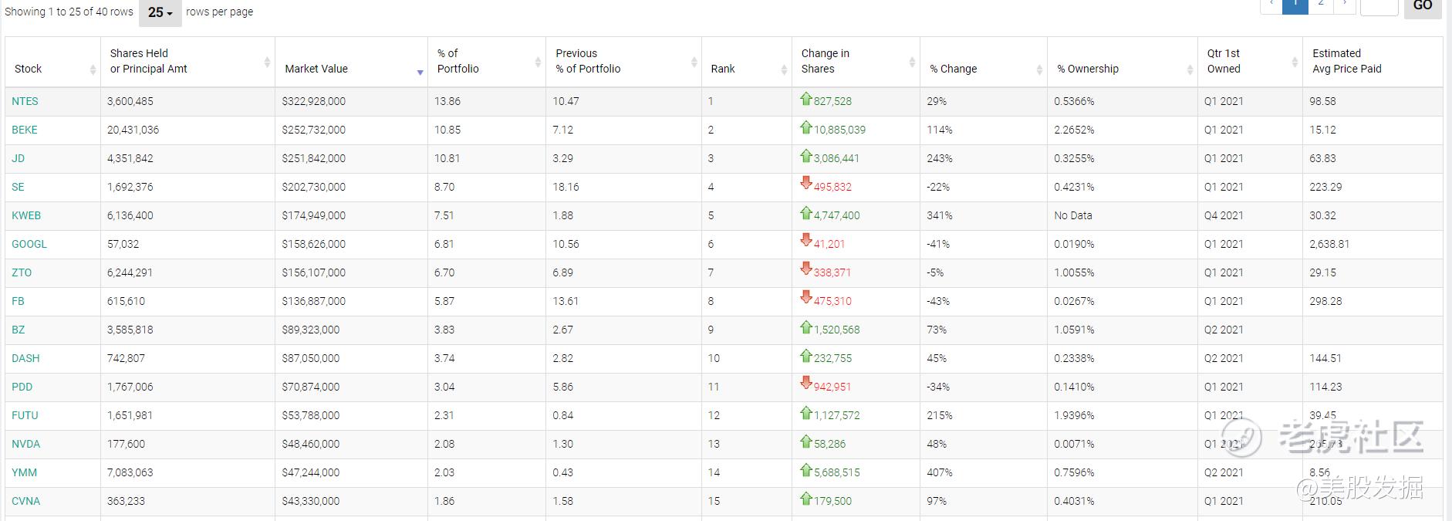Open the KWEB stock link
Viewport: 1452px width, 521px height.
click(x=26, y=215)
